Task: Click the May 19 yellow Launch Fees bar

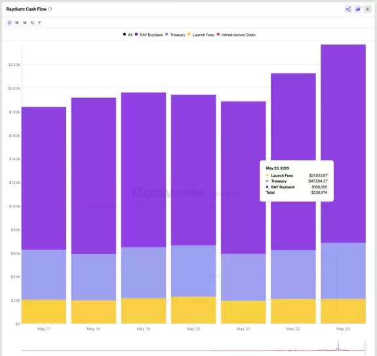Action: [x=144, y=311]
